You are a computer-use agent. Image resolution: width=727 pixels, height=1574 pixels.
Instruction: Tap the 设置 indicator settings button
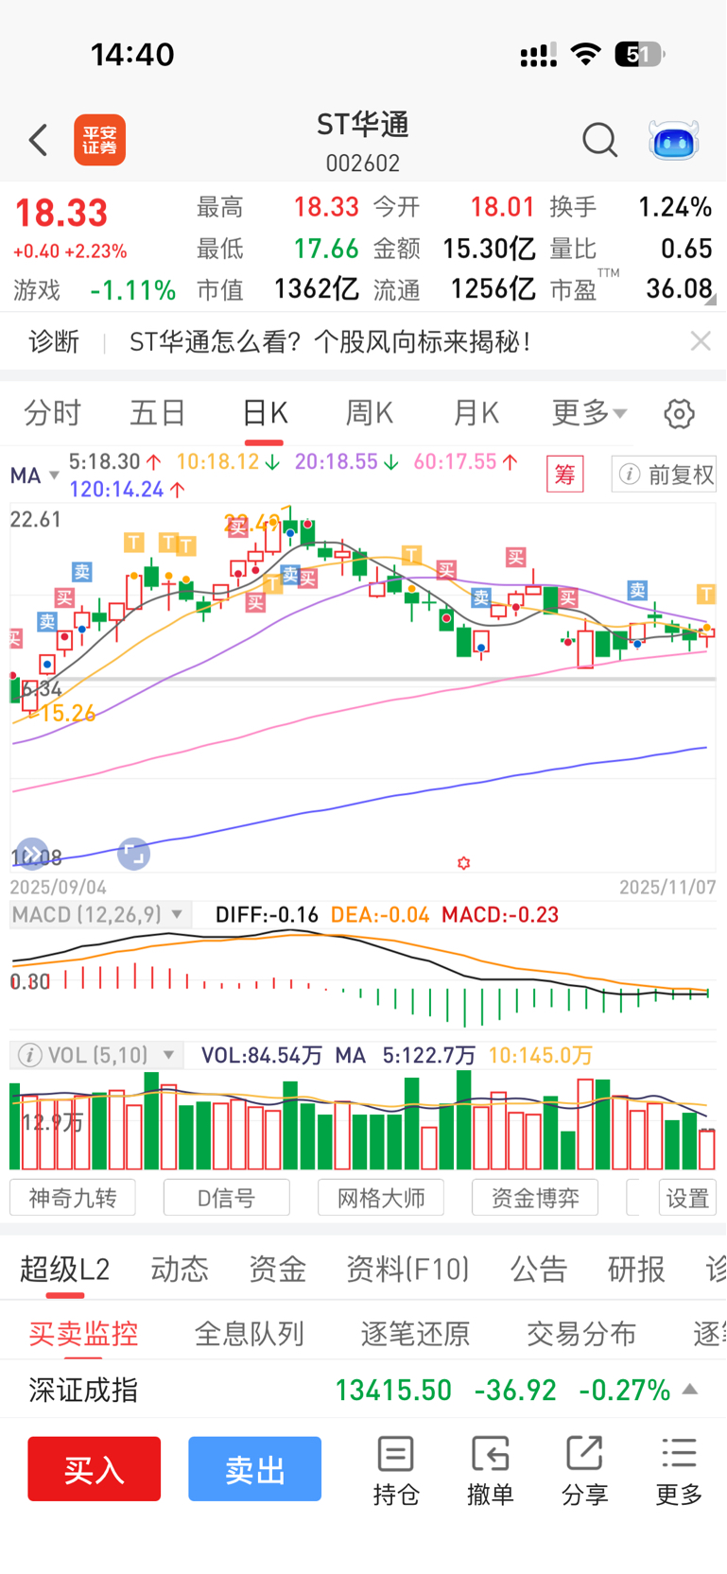687,1198
